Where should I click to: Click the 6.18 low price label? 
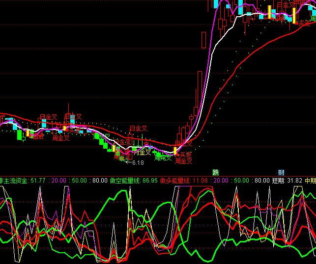[137, 163]
